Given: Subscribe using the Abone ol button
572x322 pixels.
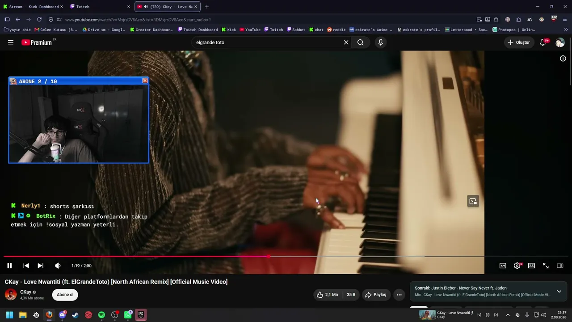Looking at the screenshot, I should click(65, 295).
